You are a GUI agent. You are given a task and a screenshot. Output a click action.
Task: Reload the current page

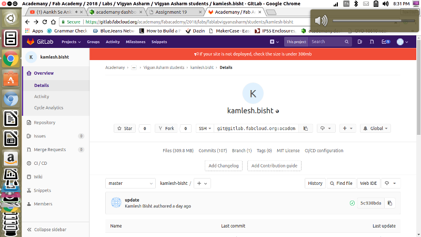click(x=45, y=22)
